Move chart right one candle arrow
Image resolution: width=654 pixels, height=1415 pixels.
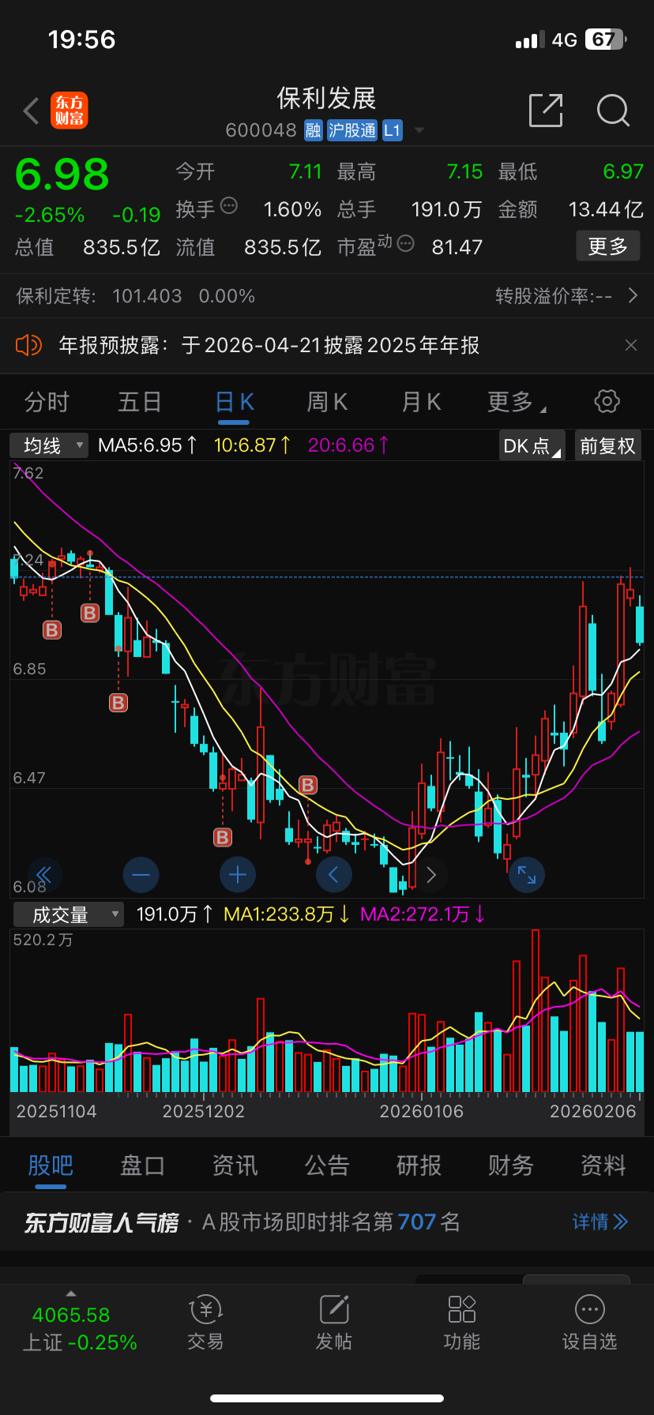430,875
